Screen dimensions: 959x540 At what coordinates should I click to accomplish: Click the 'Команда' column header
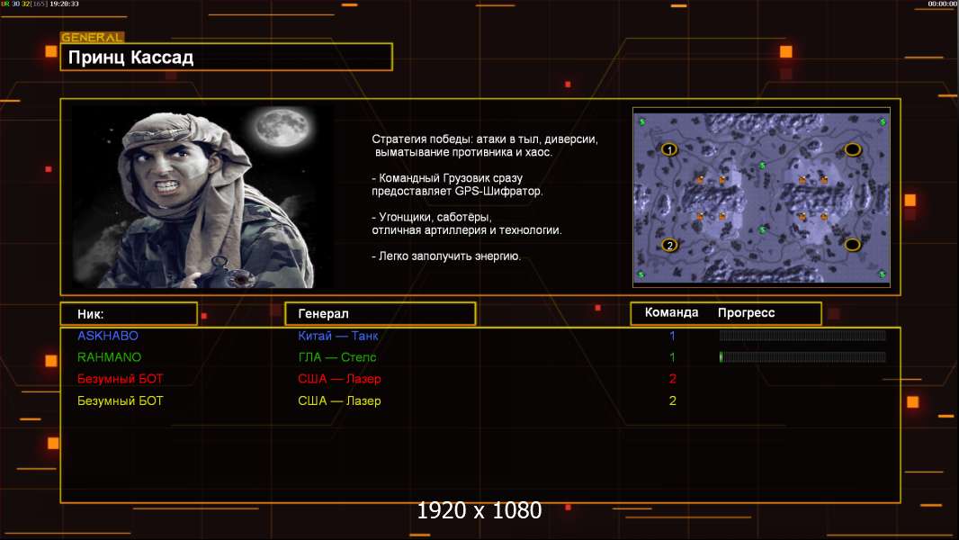671,312
